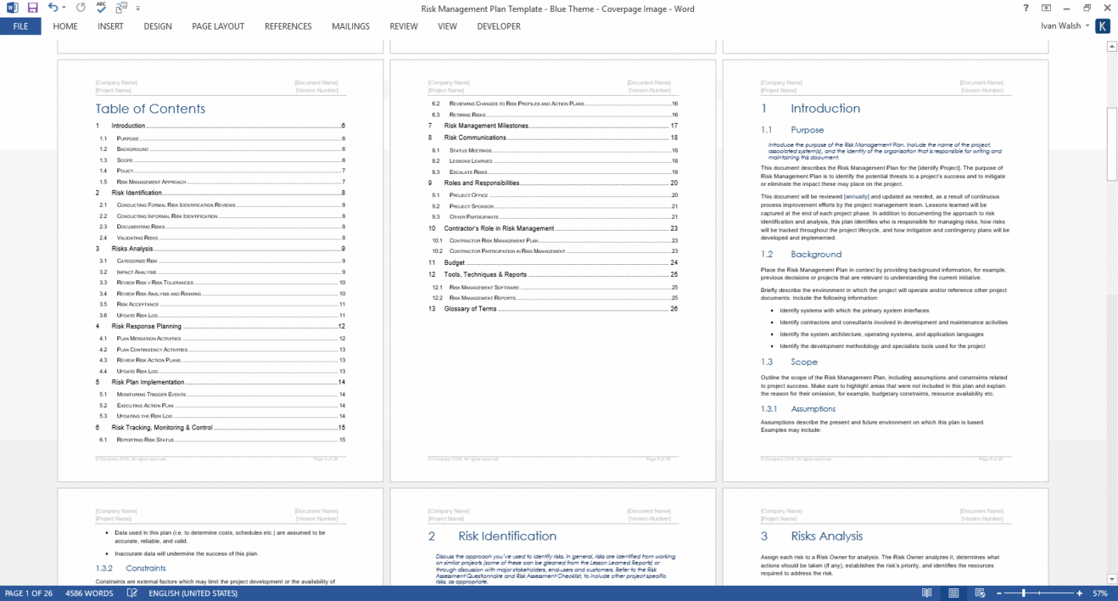The width and height of the screenshot is (1118, 601).
Task: Click the proofing check icon in status bar
Action: [x=131, y=593]
